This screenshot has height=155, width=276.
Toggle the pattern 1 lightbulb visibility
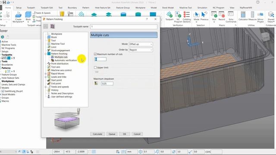[6, 71]
